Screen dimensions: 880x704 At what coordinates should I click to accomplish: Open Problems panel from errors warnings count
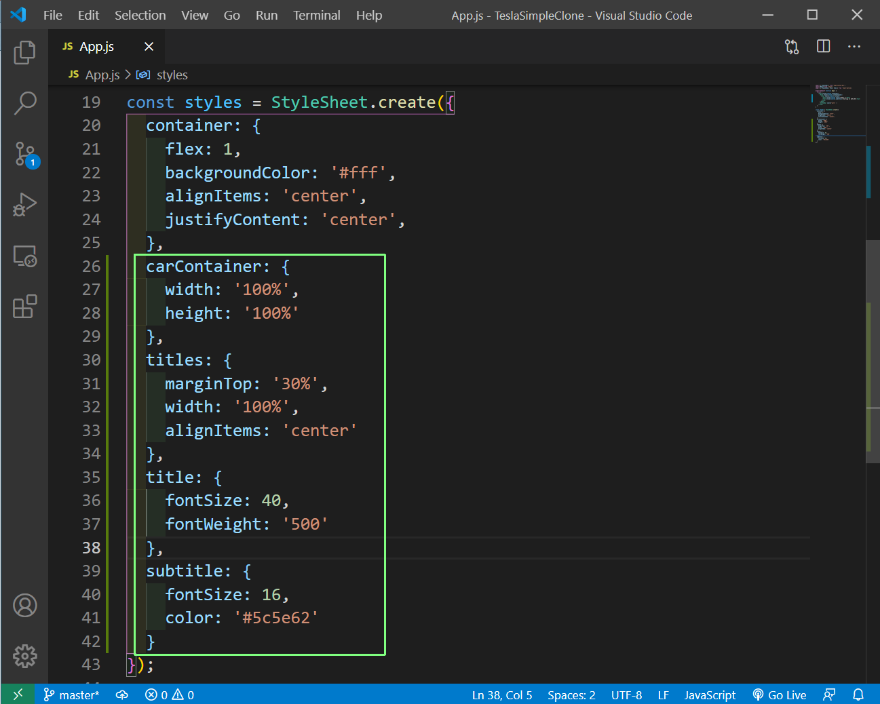(x=169, y=695)
